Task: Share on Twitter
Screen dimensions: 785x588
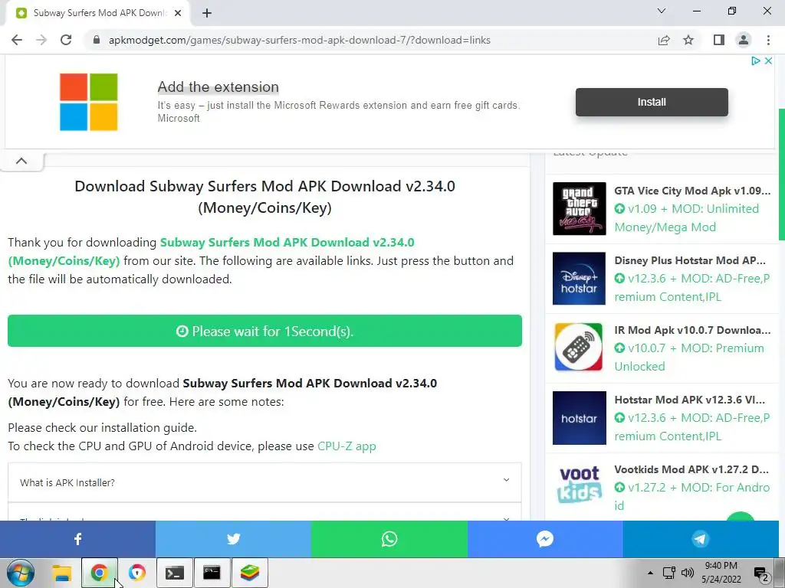Action: coord(233,538)
